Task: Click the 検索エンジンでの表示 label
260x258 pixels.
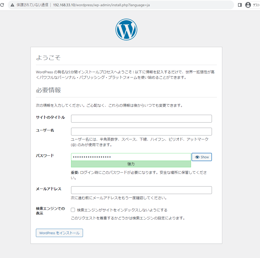Action: coord(50,211)
